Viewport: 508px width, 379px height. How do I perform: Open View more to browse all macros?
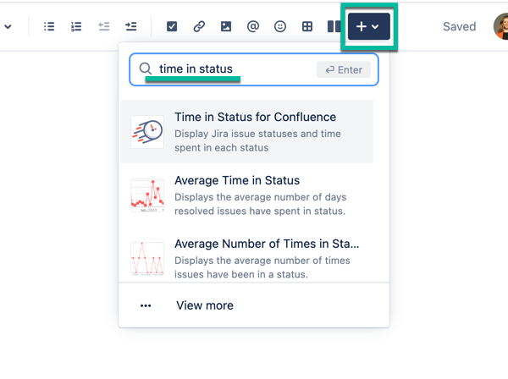coord(204,305)
